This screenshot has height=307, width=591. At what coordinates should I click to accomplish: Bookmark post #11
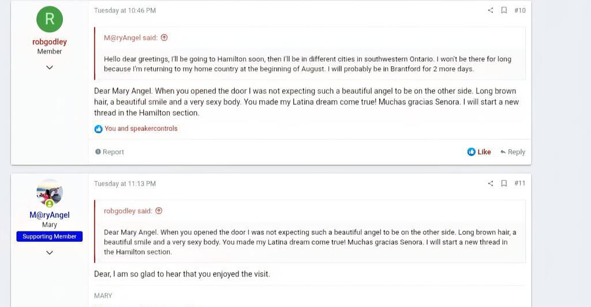[504, 184]
